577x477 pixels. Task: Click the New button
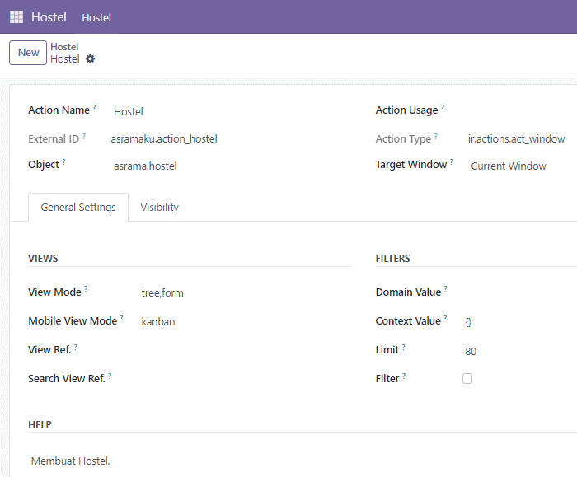[x=28, y=53]
